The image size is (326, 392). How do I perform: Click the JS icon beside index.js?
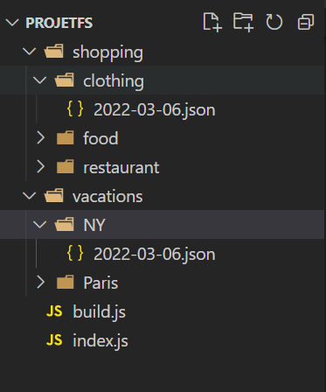pos(54,340)
